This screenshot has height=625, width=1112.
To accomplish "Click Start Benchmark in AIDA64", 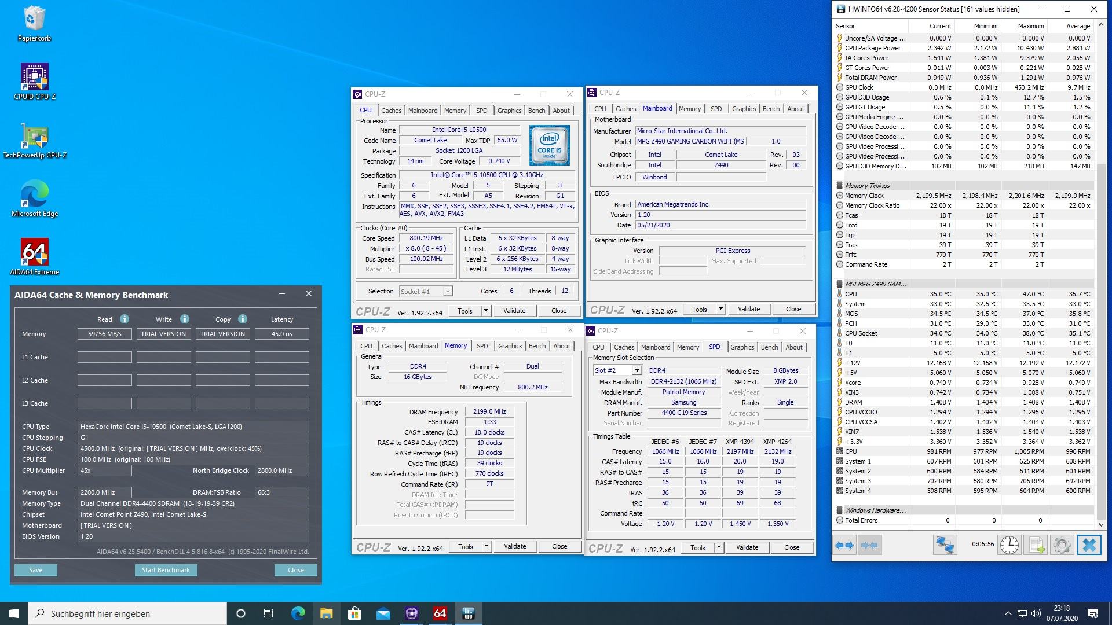I will [x=166, y=570].
